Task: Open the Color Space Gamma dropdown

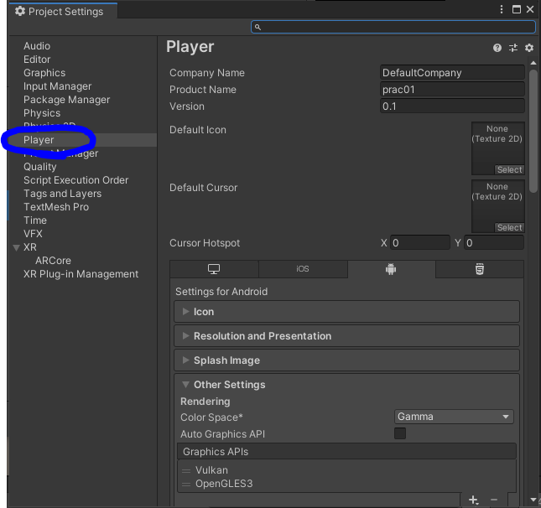Action: coord(454,417)
